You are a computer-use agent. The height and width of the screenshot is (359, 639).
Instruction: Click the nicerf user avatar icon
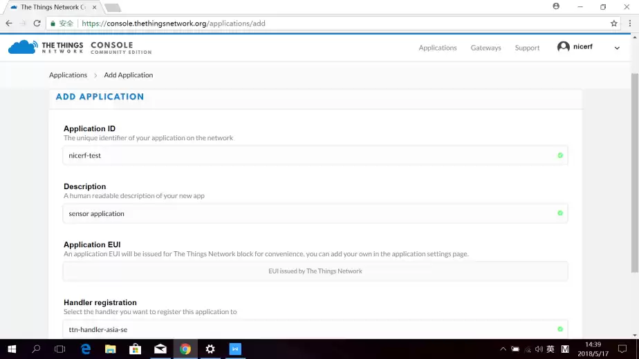(x=564, y=47)
